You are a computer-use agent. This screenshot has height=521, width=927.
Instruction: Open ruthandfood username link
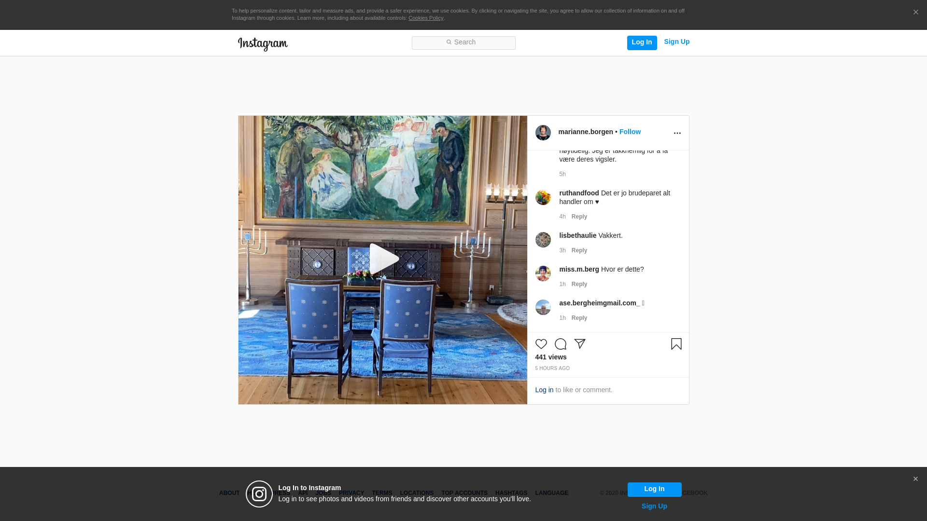click(x=579, y=193)
